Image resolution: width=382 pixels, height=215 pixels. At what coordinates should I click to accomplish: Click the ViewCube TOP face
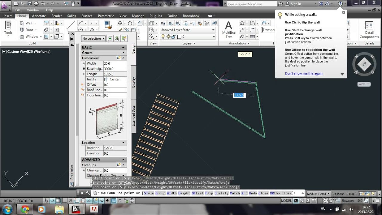[x=364, y=64]
